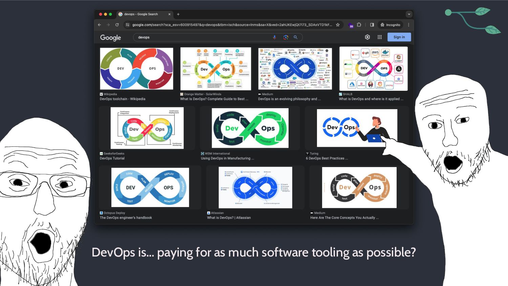Screen dimensions: 508x286
Task: Close the 'devops - Google Search' tab
Action: coord(169,14)
